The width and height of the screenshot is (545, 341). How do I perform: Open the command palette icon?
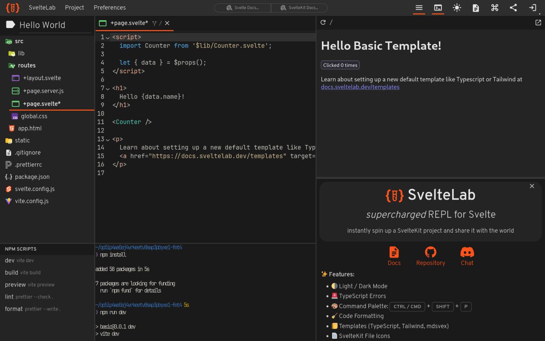(x=495, y=7)
